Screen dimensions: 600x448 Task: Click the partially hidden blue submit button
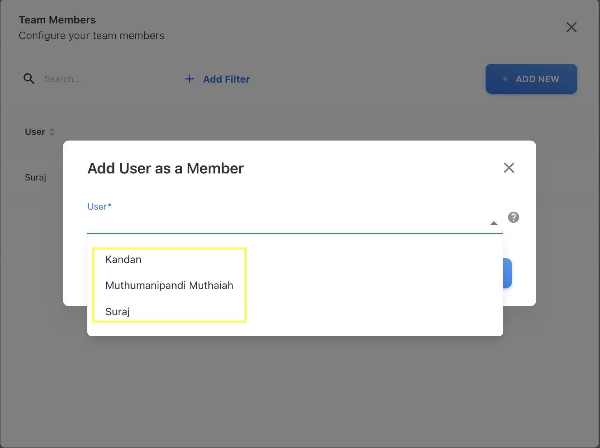point(507,273)
